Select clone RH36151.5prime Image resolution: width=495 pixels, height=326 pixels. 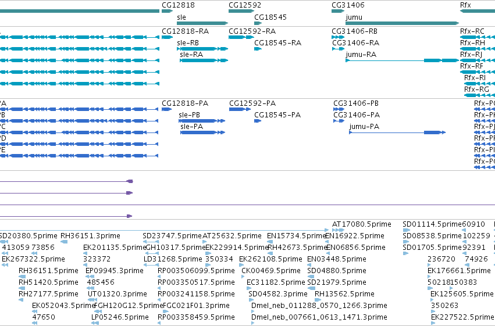(x=48, y=271)
